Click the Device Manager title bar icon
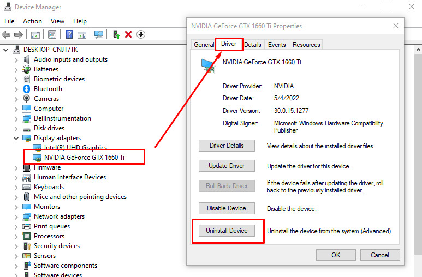 [7, 7]
